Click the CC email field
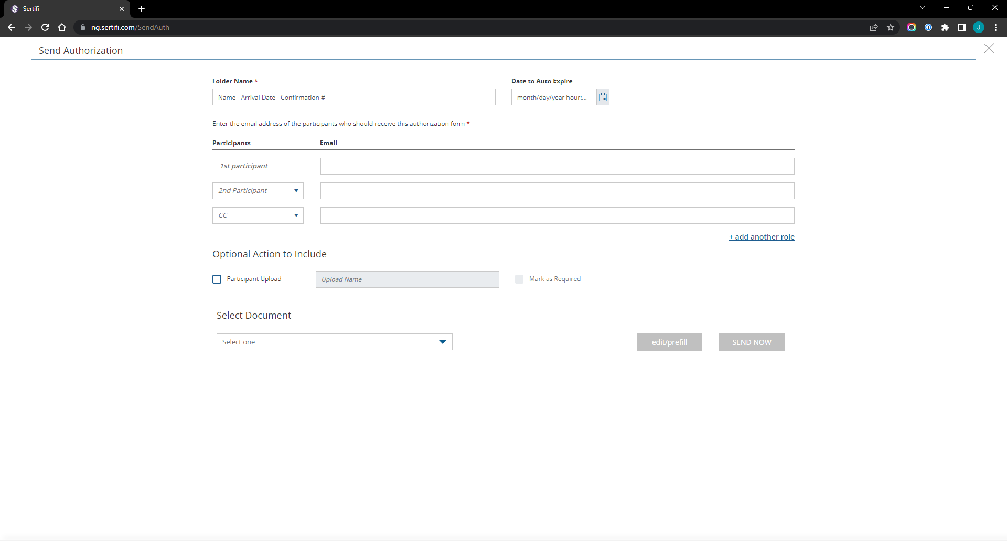Screen dimensions: 1007x541 [557, 215]
